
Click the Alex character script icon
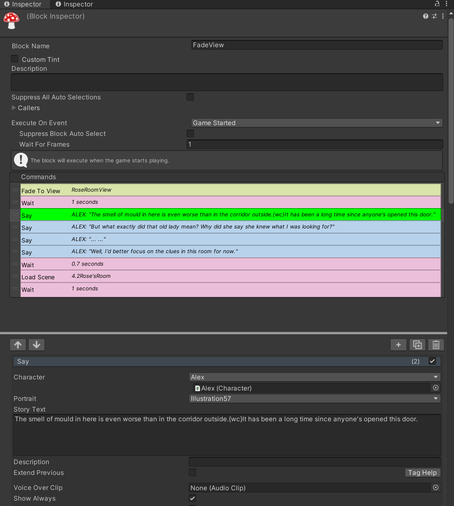pos(197,388)
